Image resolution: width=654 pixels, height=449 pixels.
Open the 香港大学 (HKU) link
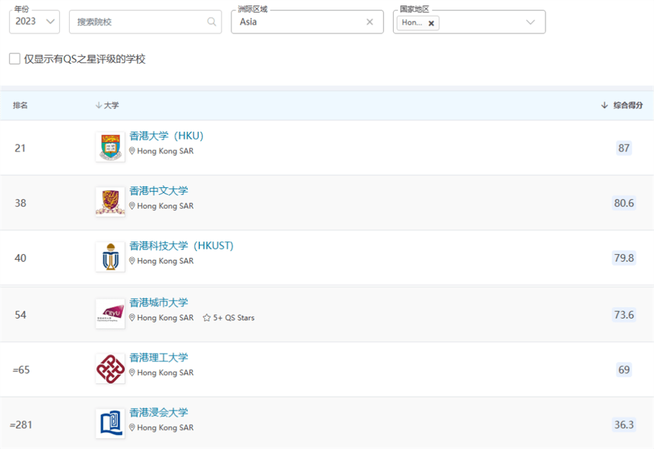(x=167, y=136)
